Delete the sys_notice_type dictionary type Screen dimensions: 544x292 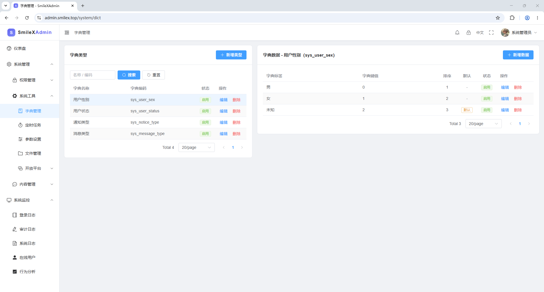point(237,123)
